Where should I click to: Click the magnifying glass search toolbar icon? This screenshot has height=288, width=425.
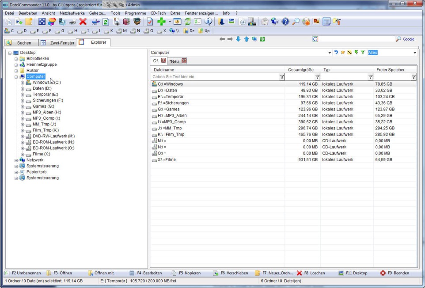coord(296,22)
